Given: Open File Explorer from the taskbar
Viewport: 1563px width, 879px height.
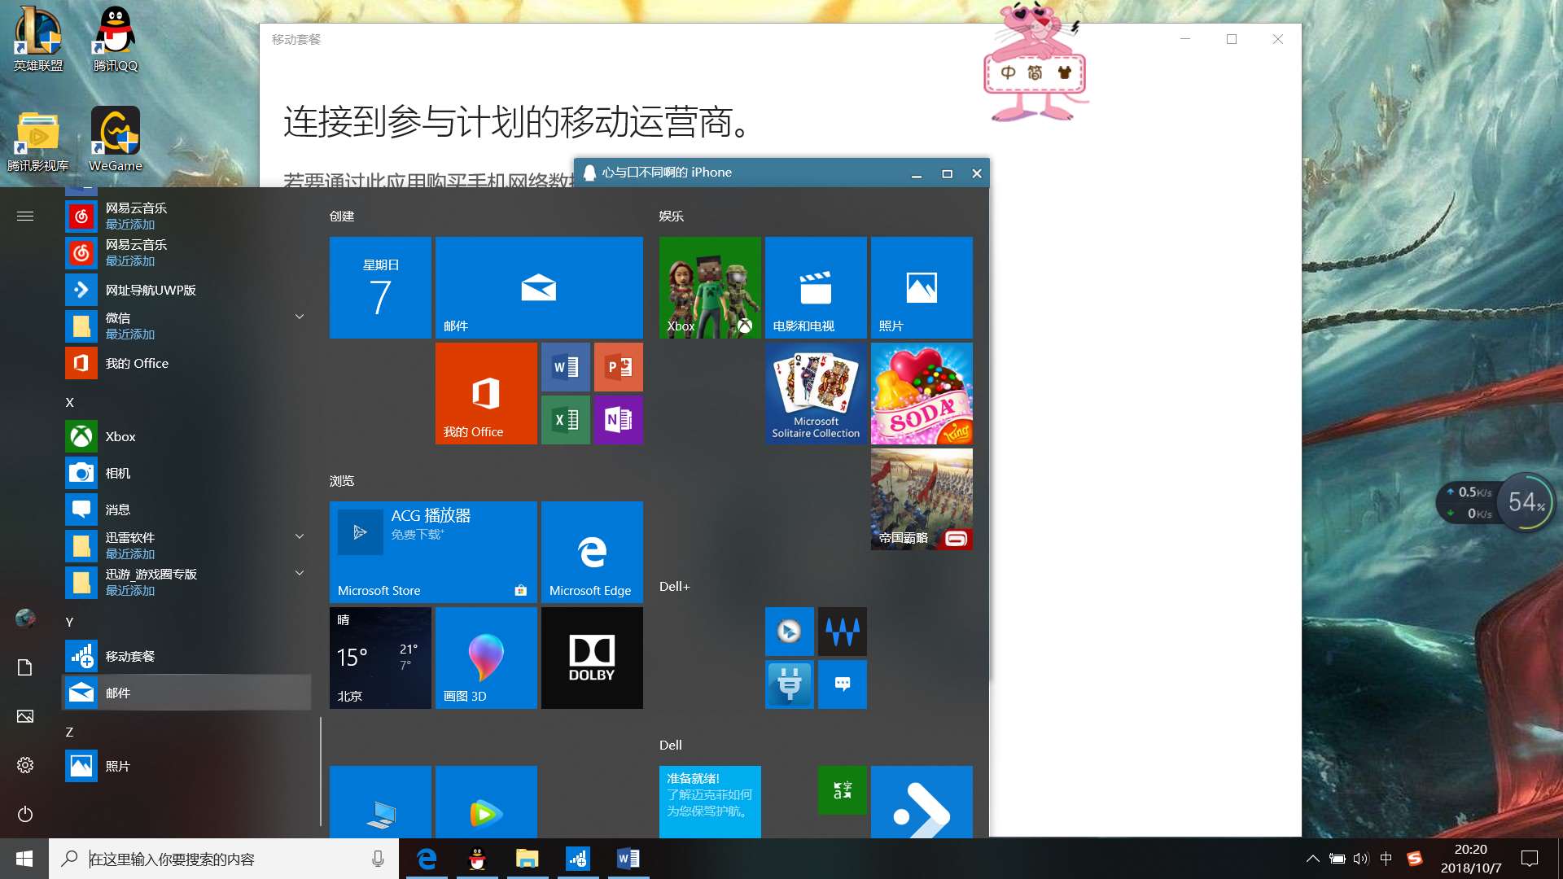Looking at the screenshot, I should pyautogui.click(x=528, y=859).
